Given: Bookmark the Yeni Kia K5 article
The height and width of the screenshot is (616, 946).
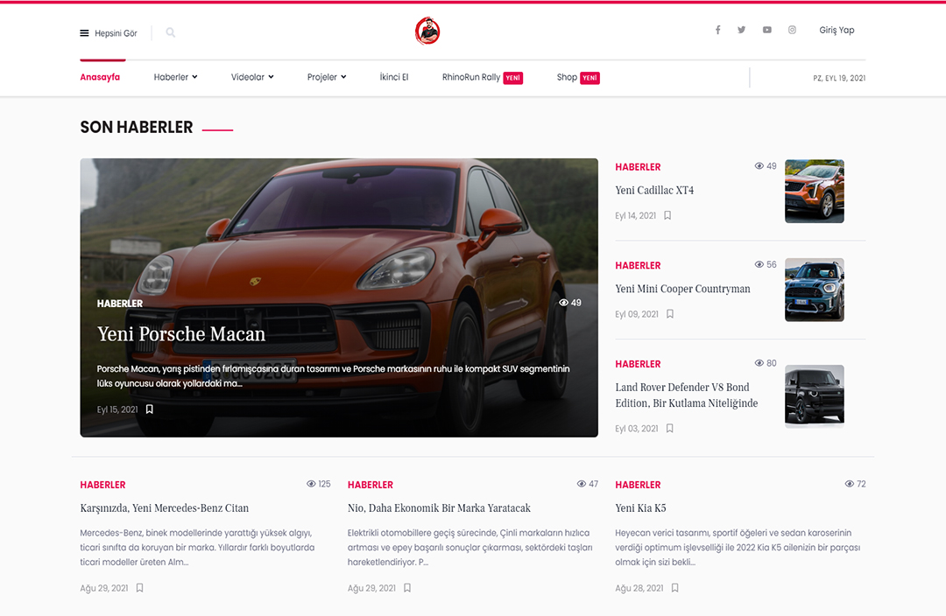Looking at the screenshot, I should [x=675, y=588].
